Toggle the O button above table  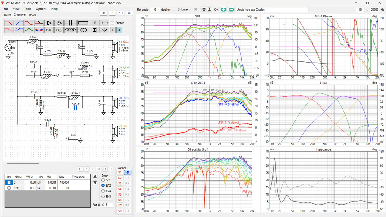click(80, 169)
